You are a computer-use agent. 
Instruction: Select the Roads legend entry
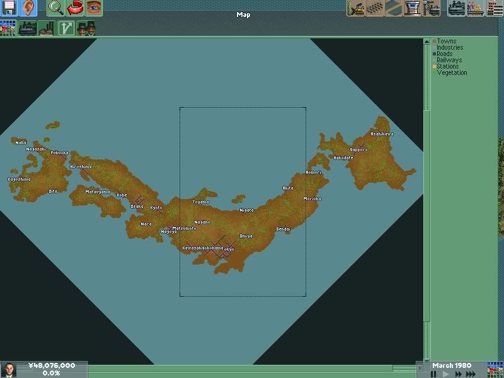tap(443, 54)
